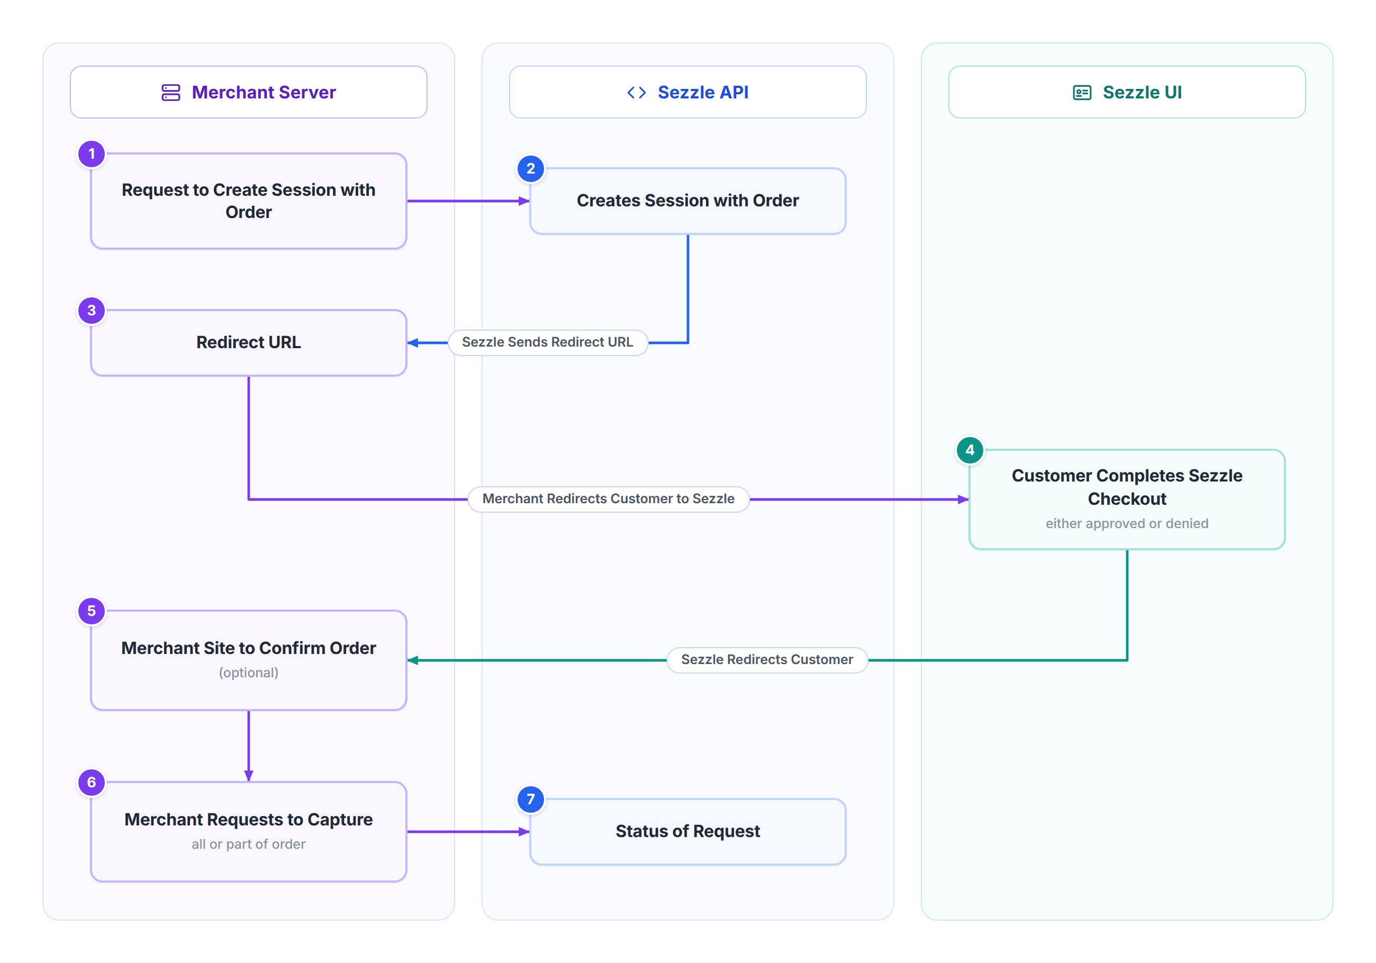Image resolution: width=1376 pixels, height=963 pixels.
Task: Click the card icon beside Sezzle UI
Action: (1082, 92)
